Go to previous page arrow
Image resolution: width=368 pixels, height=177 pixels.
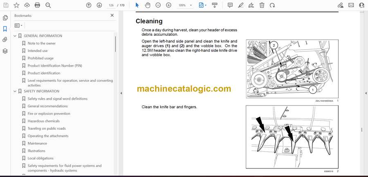89,5
